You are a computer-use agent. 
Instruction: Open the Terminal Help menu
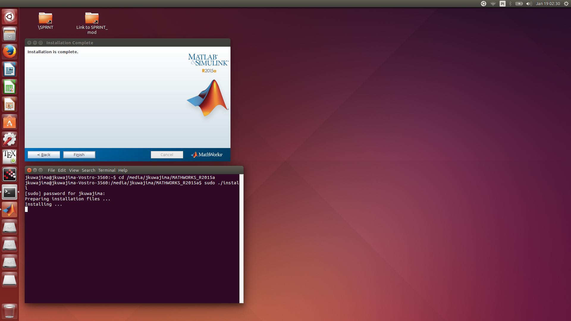(123, 170)
